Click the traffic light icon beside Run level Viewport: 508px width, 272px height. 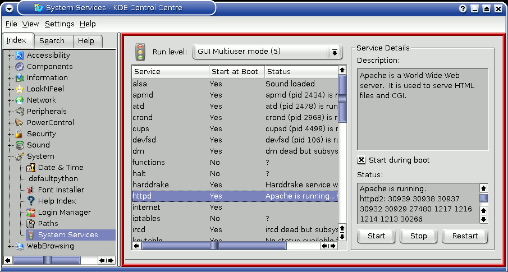click(x=140, y=52)
